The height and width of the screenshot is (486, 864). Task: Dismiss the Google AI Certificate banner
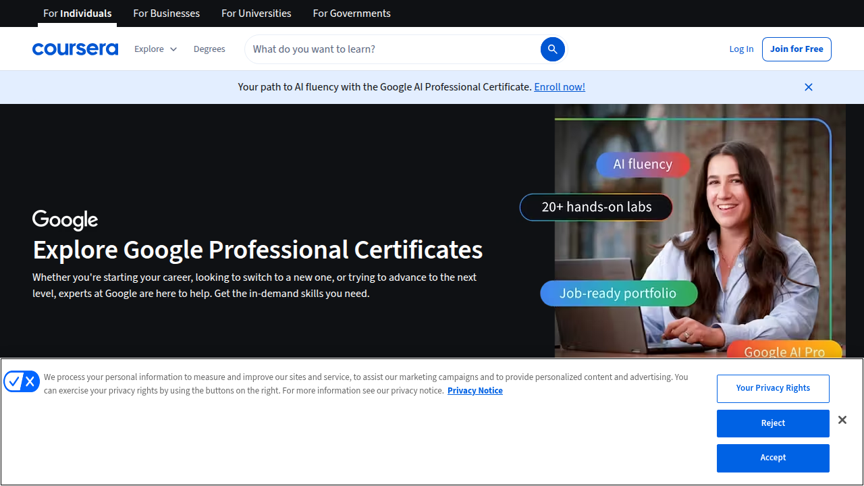point(808,87)
